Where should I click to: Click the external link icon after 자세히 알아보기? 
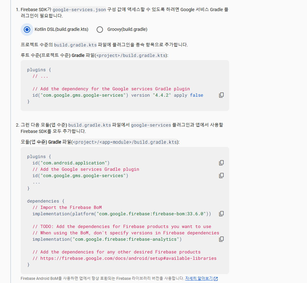pyautogui.click(x=216, y=279)
